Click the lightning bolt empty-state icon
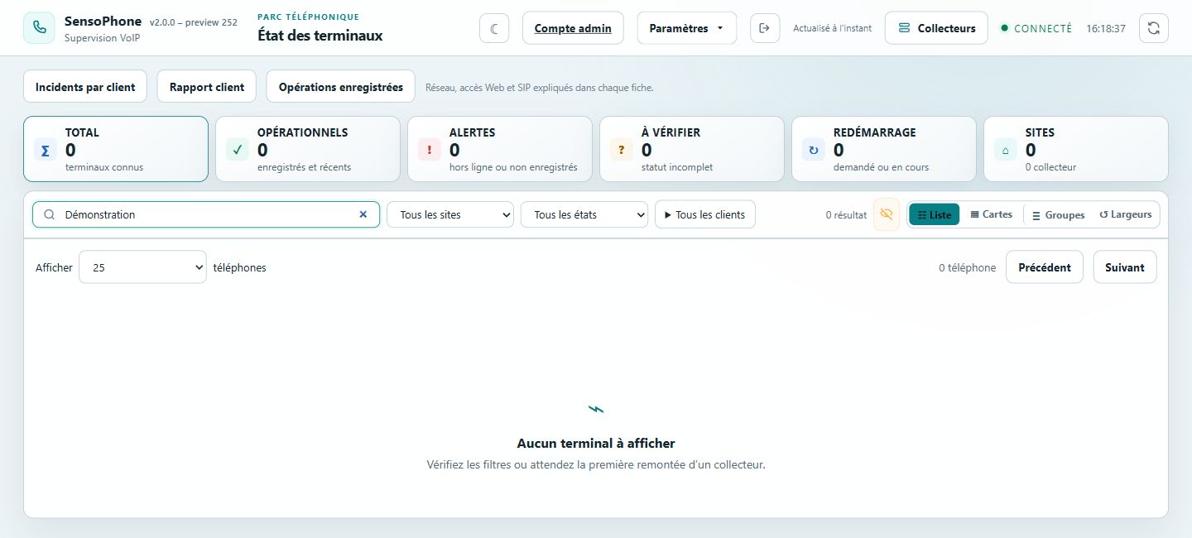 pos(596,409)
